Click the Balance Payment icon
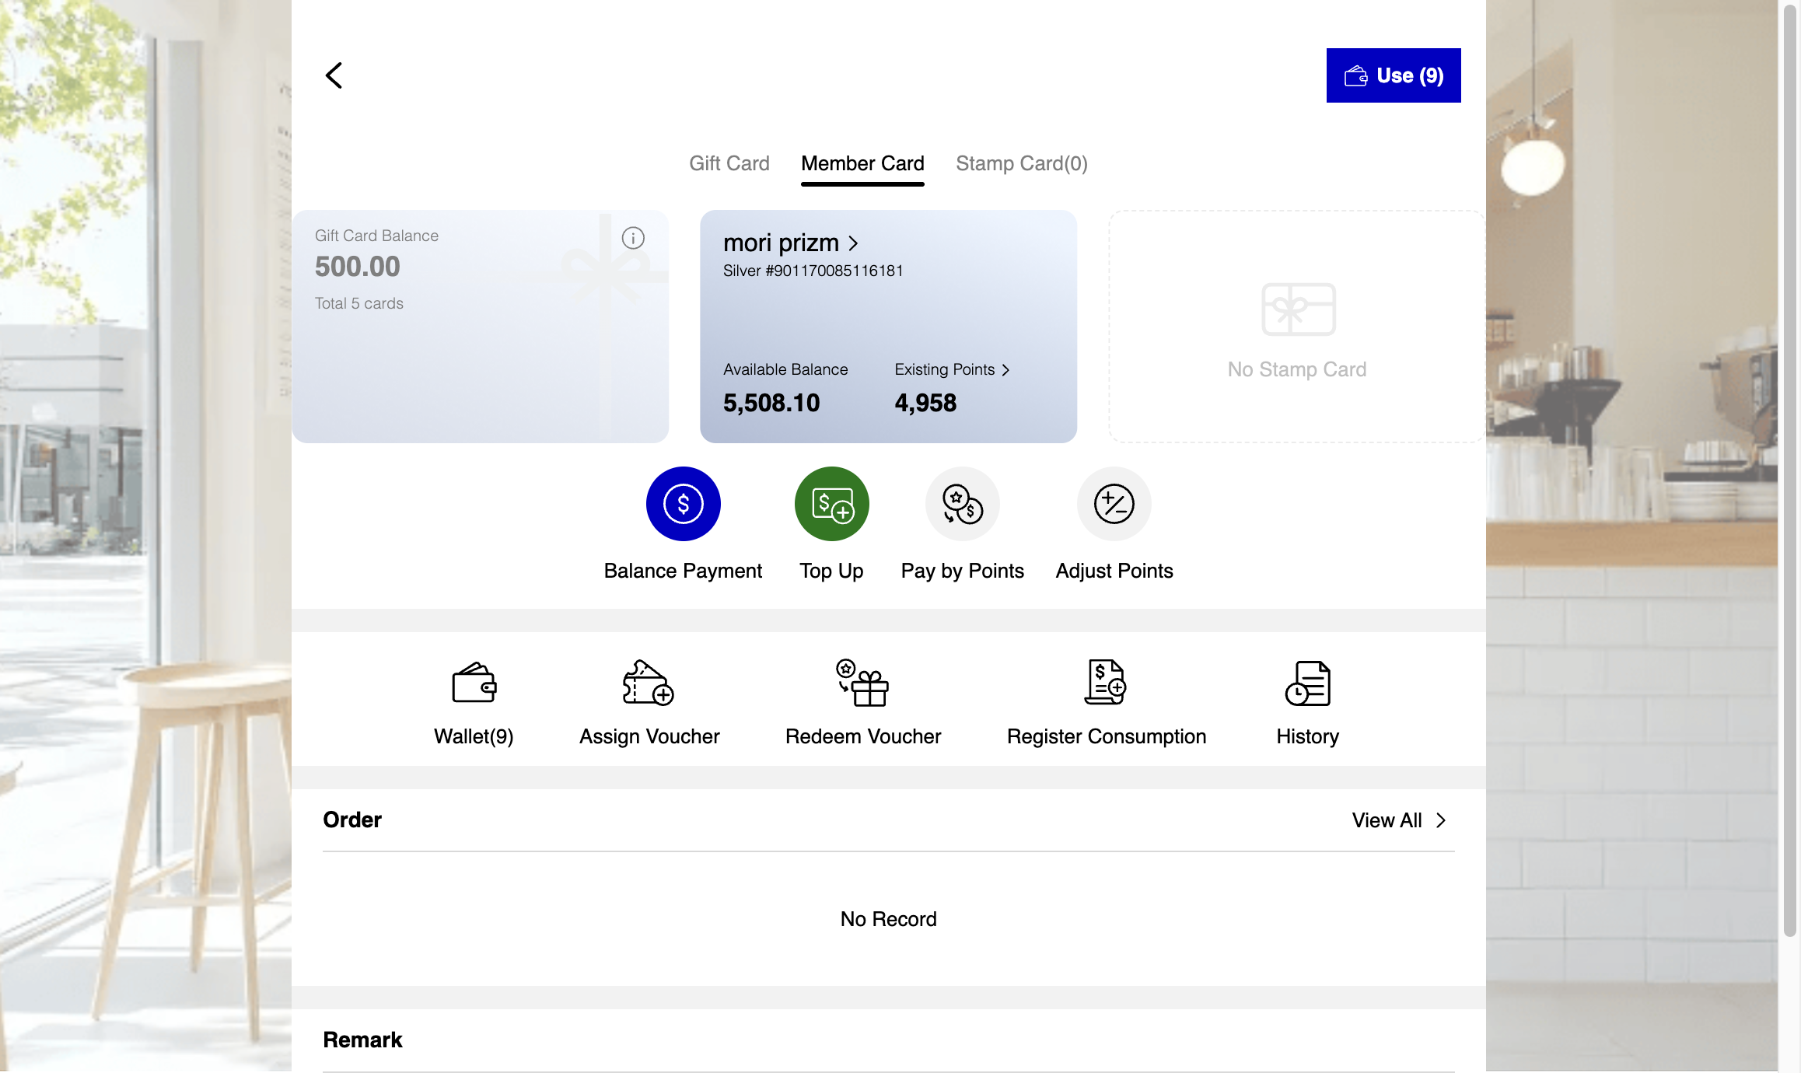1801x1073 pixels. tap(683, 504)
